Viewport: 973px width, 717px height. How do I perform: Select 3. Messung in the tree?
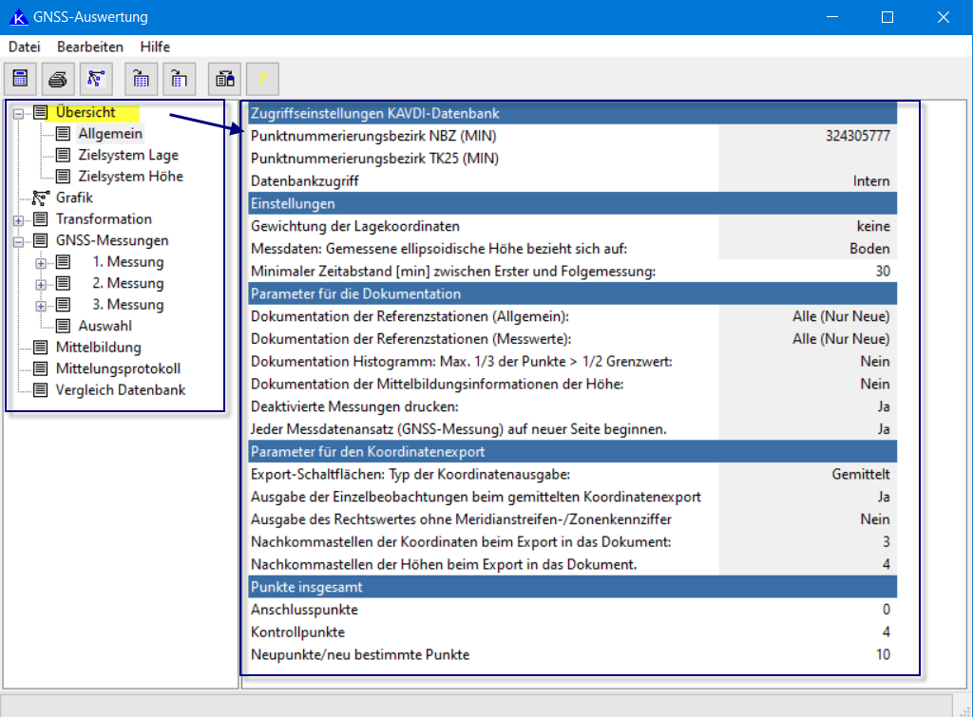[128, 305]
